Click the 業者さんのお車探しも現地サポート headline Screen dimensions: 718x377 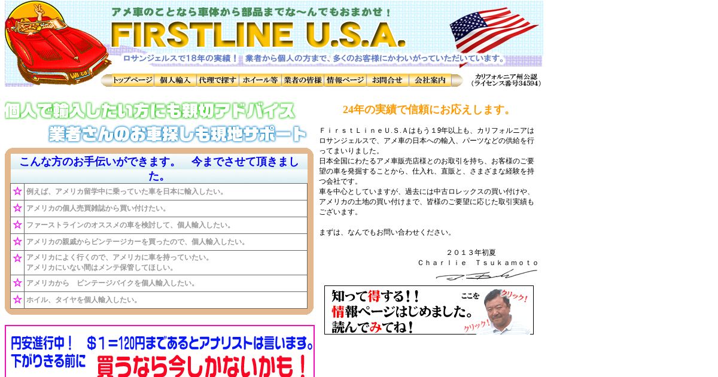(x=178, y=133)
